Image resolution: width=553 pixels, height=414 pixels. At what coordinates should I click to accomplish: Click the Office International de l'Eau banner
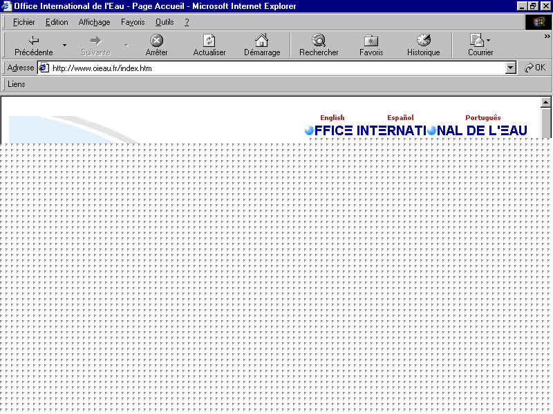point(416,130)
